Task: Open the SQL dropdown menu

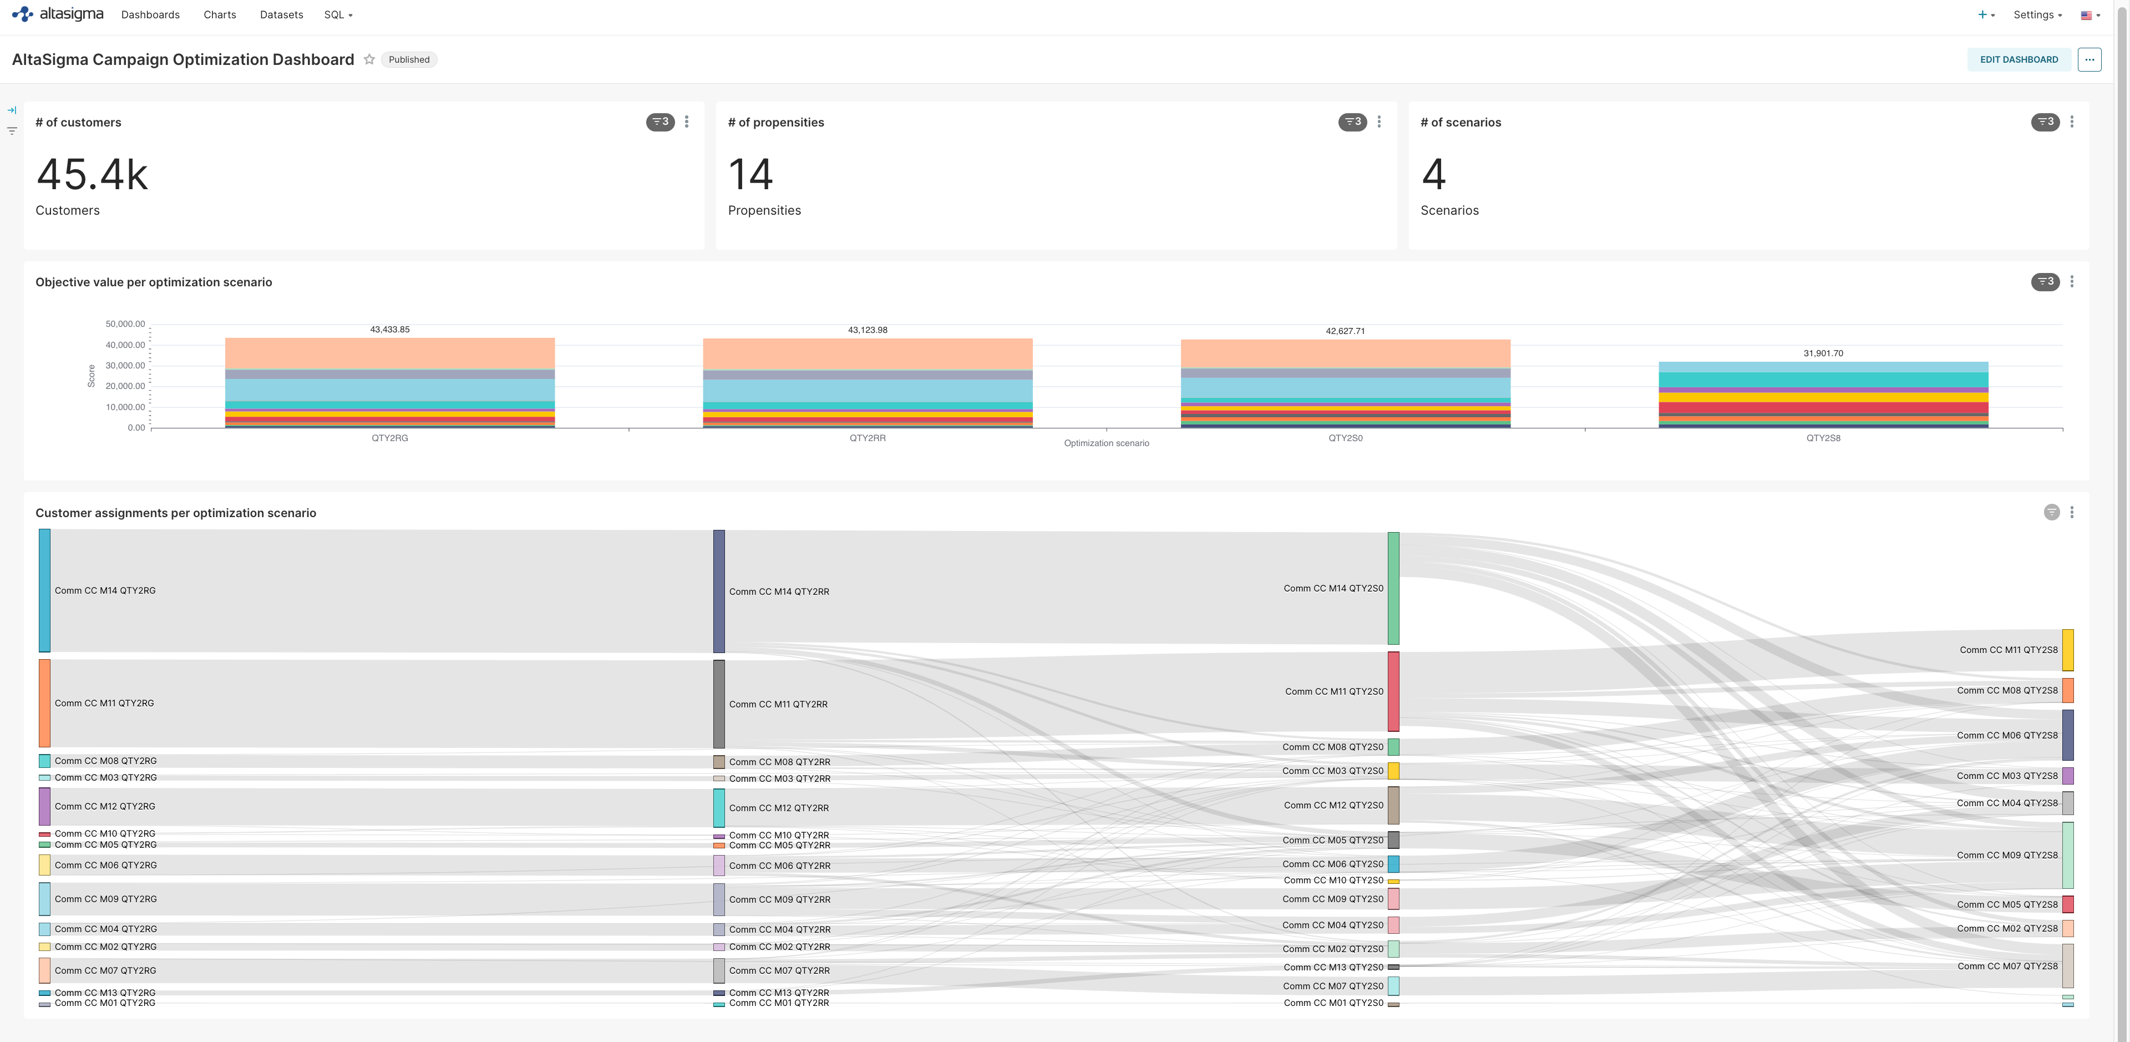Action: tap(338, 15)
